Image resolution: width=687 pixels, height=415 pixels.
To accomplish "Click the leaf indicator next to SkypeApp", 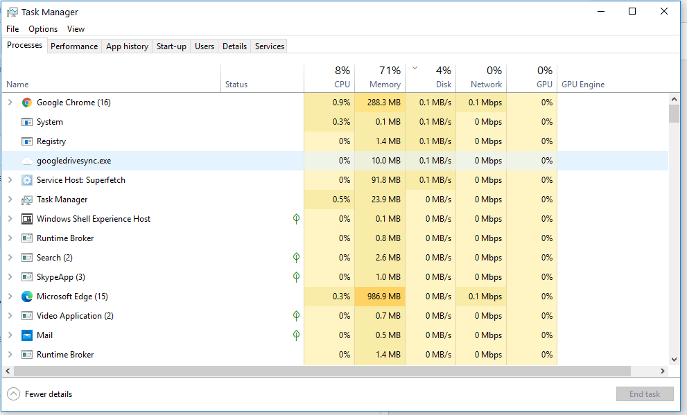I will point(296,276).
